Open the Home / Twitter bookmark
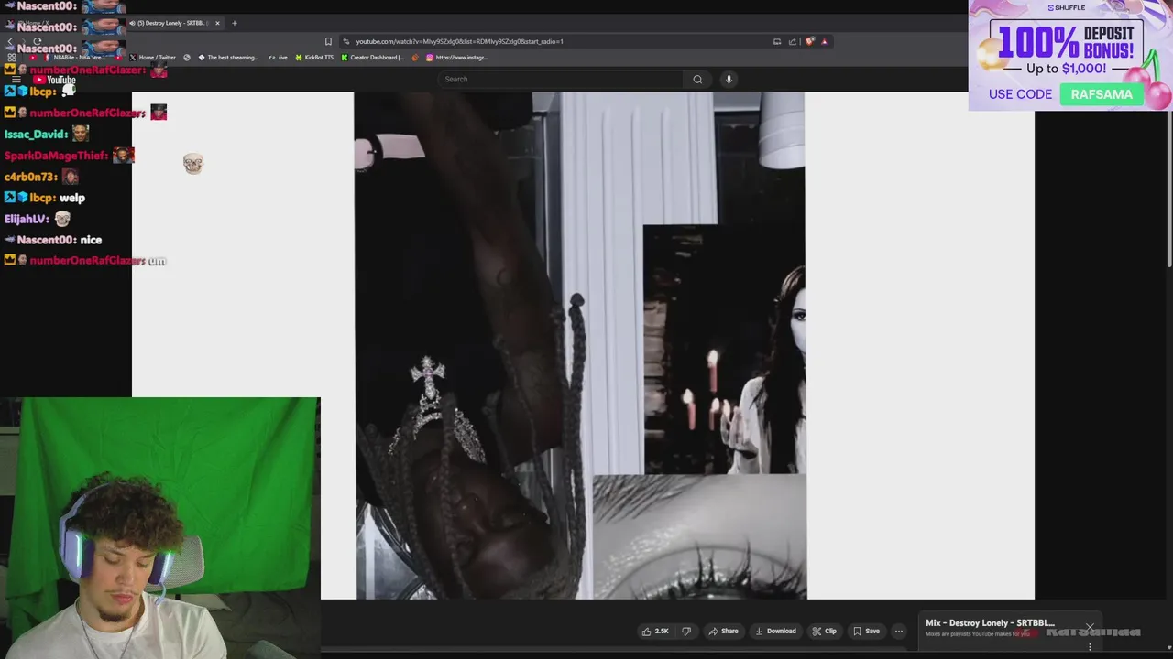Image resolution: width=1173 pixels, height=659 pixels. point(152,58)
